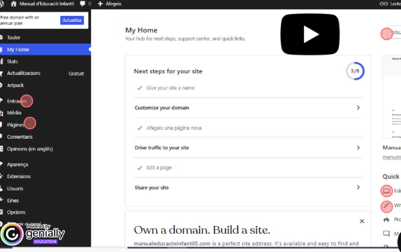
Task: Open Actualitzacions in the sidebar
Action: 24,73
